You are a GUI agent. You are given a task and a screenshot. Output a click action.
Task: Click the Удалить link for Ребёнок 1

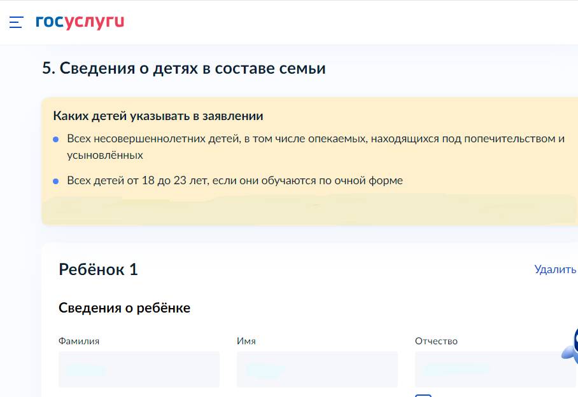[x=553, y=269]
